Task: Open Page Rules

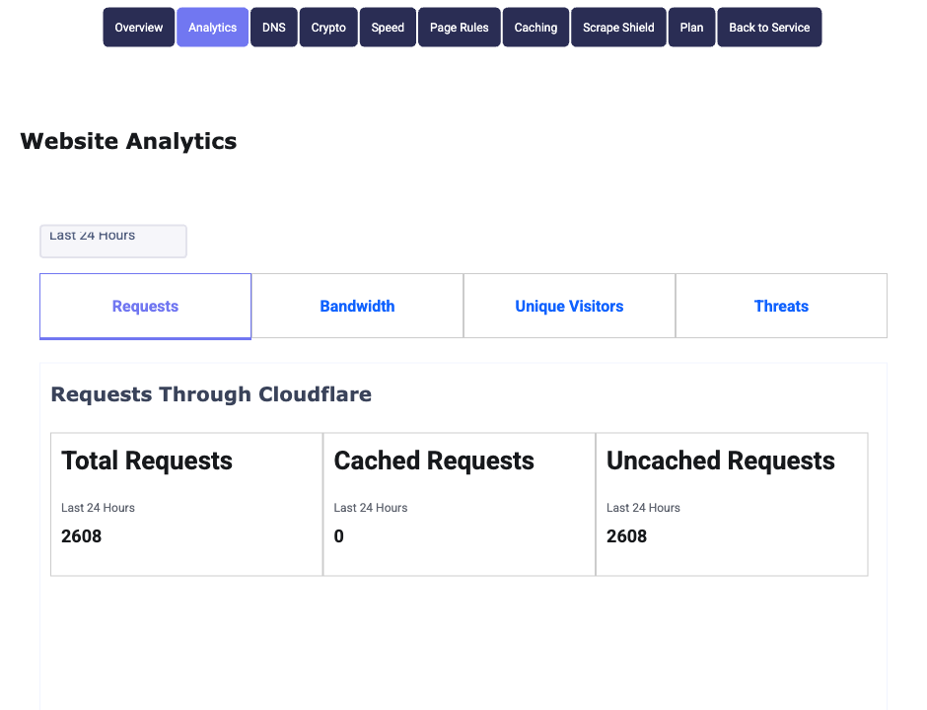Action: 460,28
